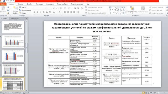Click Преобразовать в SmartArt
The width and height of the screenshot is (168, 94).
(96, 13)
